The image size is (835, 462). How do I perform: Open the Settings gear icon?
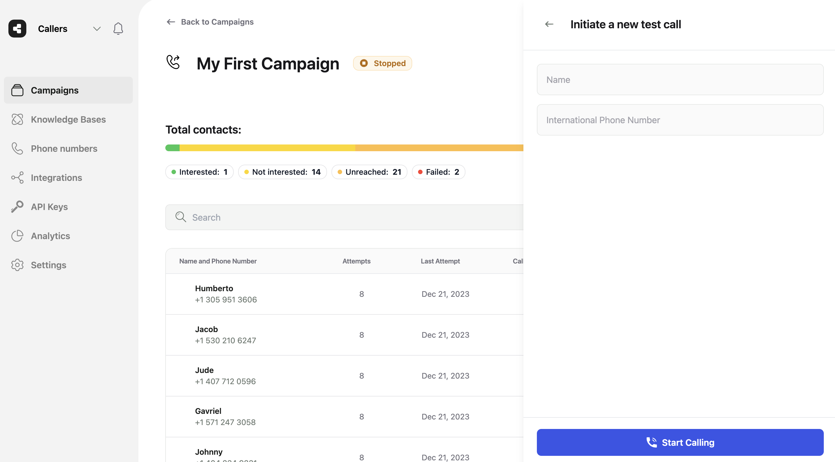(17, 265)
